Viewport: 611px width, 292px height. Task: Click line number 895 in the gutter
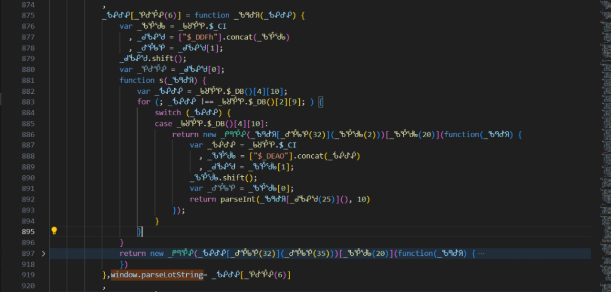(27, 232)
